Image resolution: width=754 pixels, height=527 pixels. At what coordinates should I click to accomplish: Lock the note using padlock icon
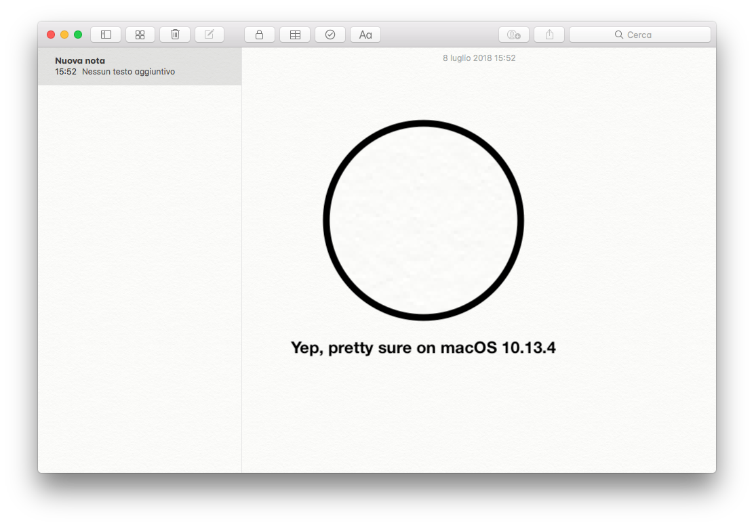pyautogui.click(x=259, y=35)
